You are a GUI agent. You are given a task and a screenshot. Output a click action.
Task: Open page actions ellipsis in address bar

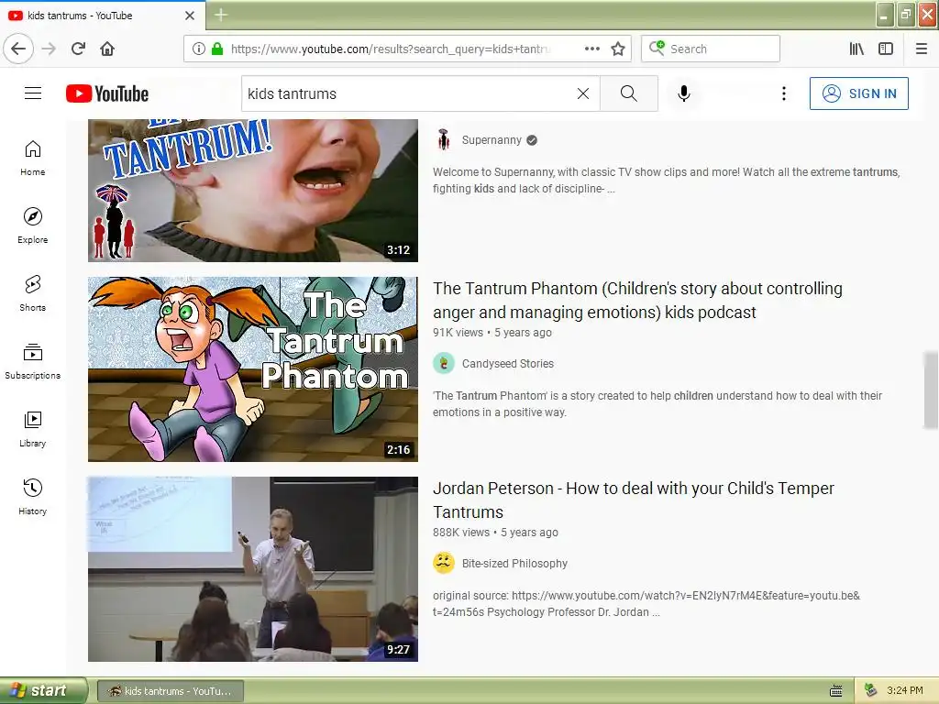pyautogui.click(x=592, y=49)
